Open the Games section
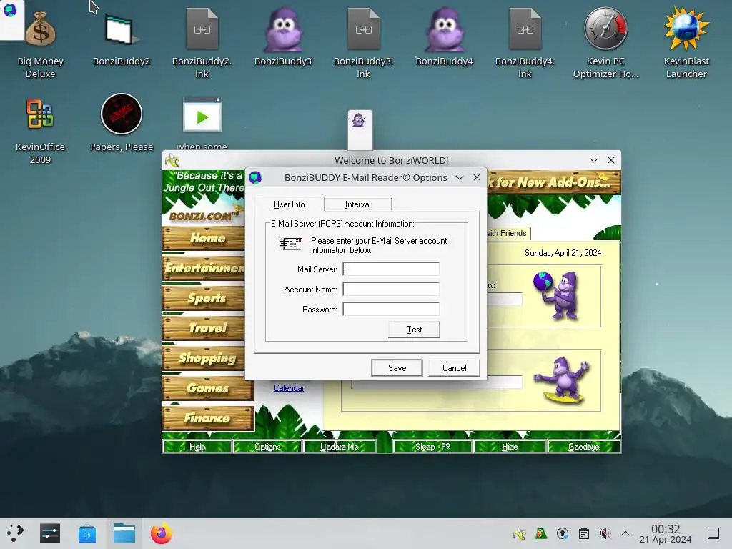Image resolution: width=732 pixels, height=549 pixels. click(x=208, y=388)
